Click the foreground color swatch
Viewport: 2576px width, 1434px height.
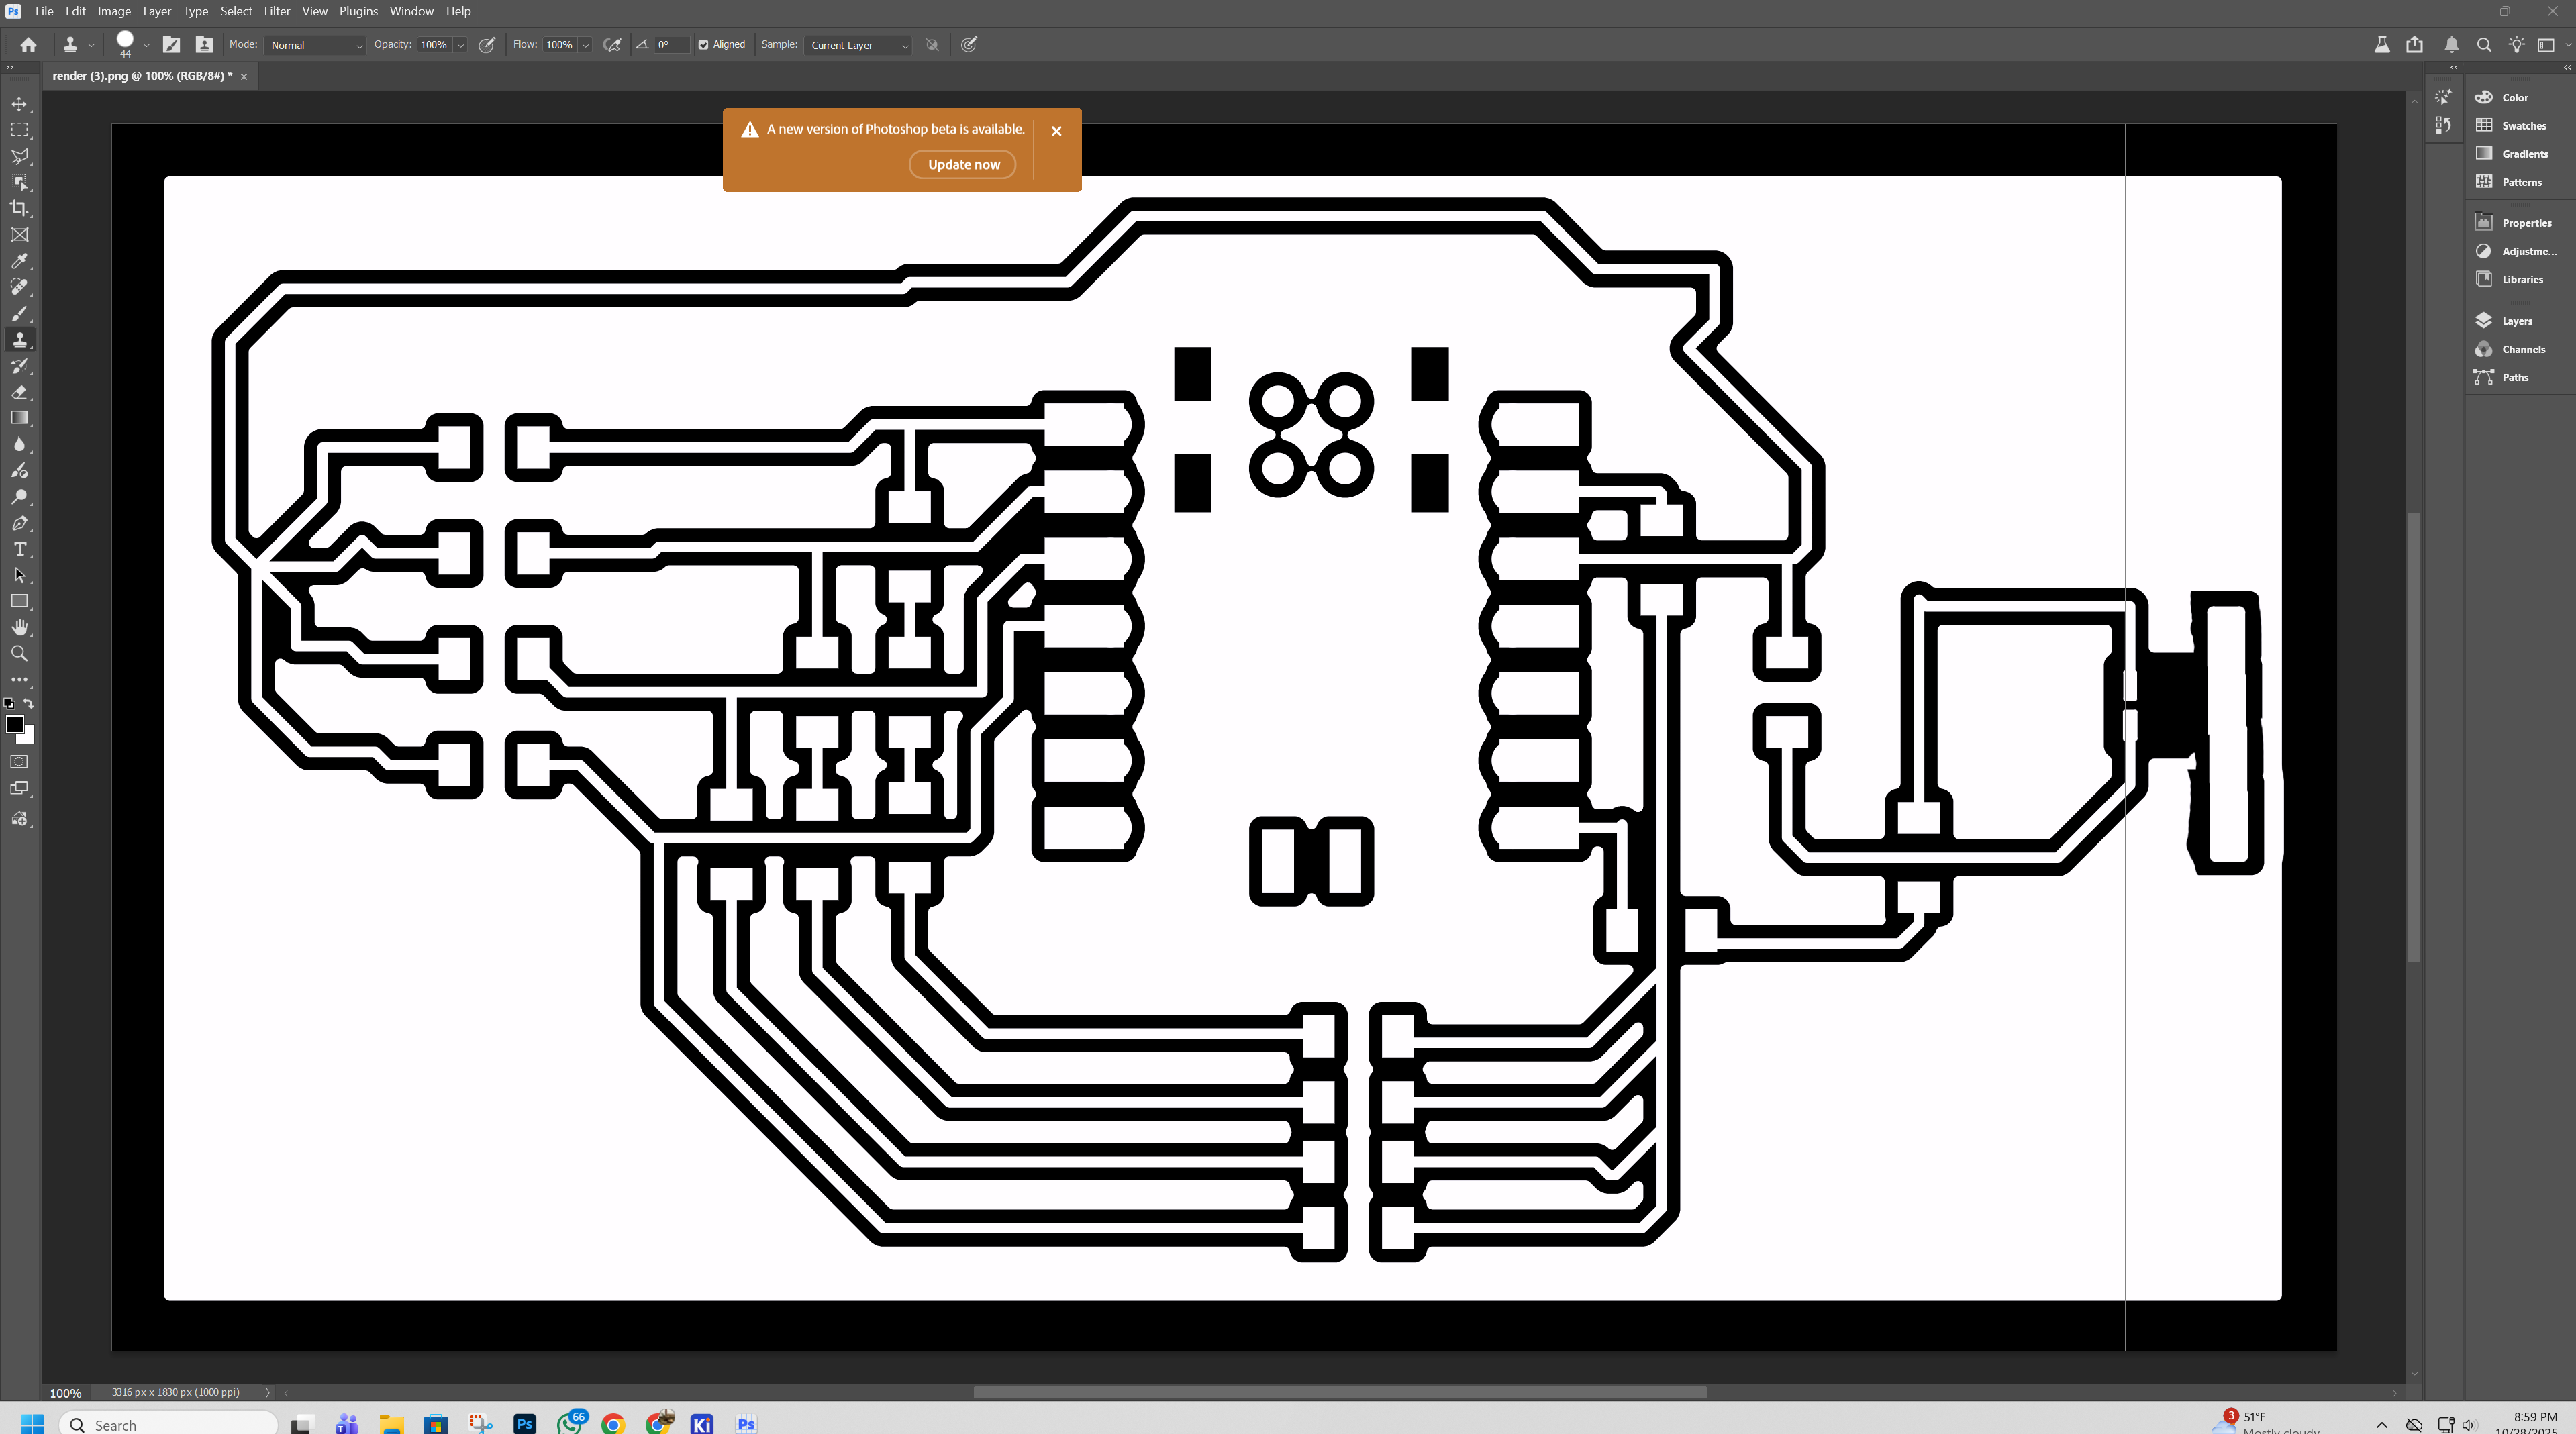[x=14, y=725]
